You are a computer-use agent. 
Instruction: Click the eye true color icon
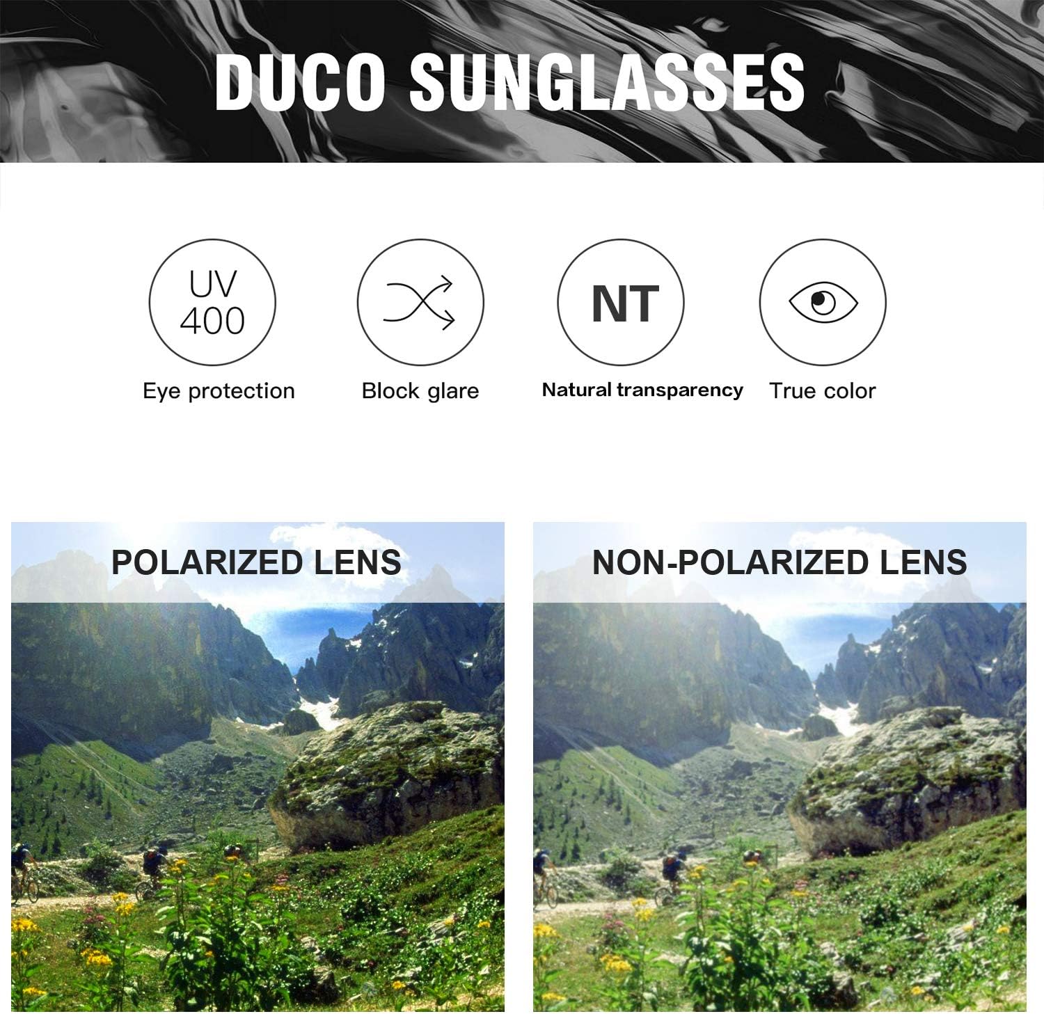(x=822, y=302)
